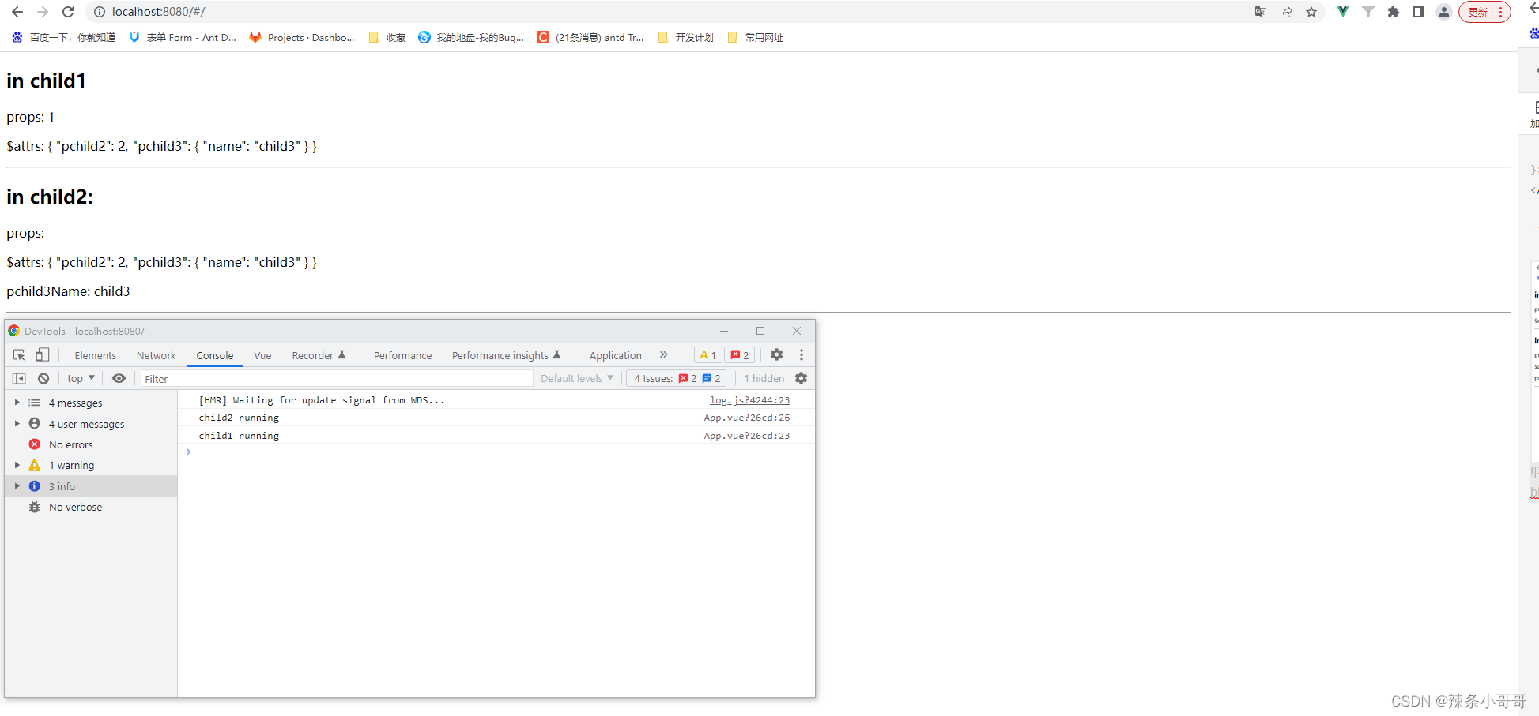This screenshot has height=716, width=1539.
Task: Click the 4 Issues button
Action: (x=677, y=379)
